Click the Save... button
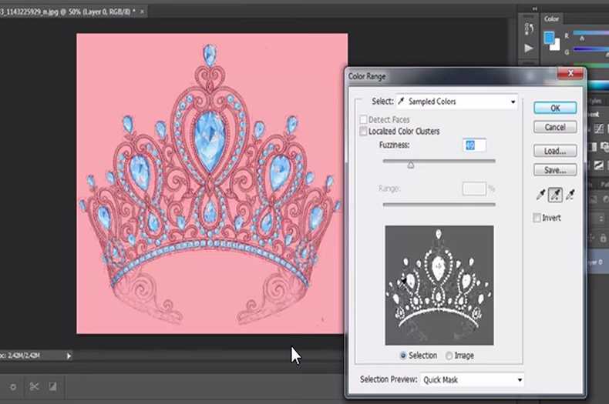Viewport: 609px width, 404px height. pos(555,170)
